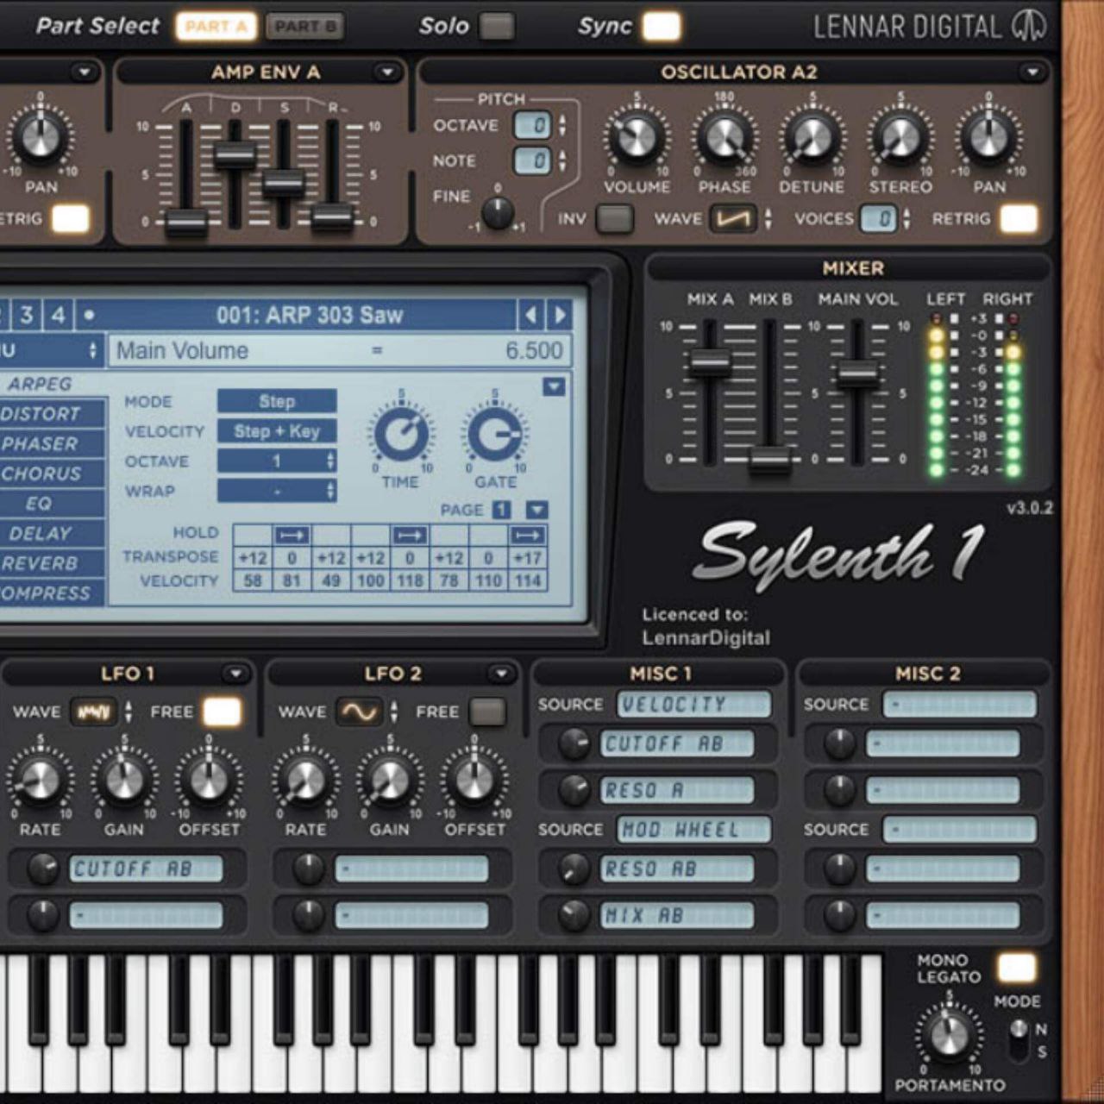Screen dimensions: 1104x1104
Task: Click the Misc 1 Mix AB destination
Action: tap(677, 915)
